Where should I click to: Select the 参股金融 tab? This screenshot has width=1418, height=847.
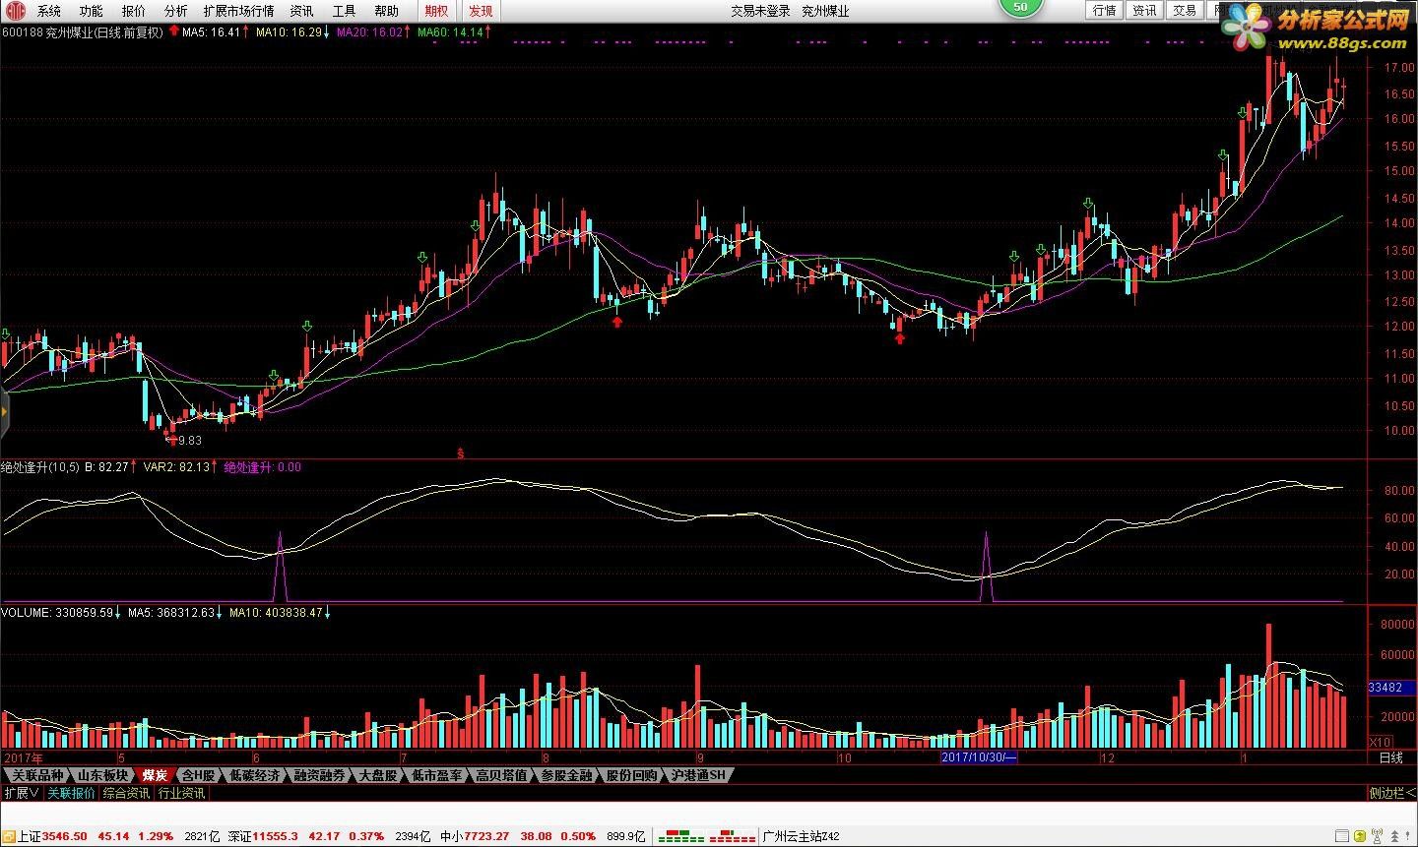point(566,775)
